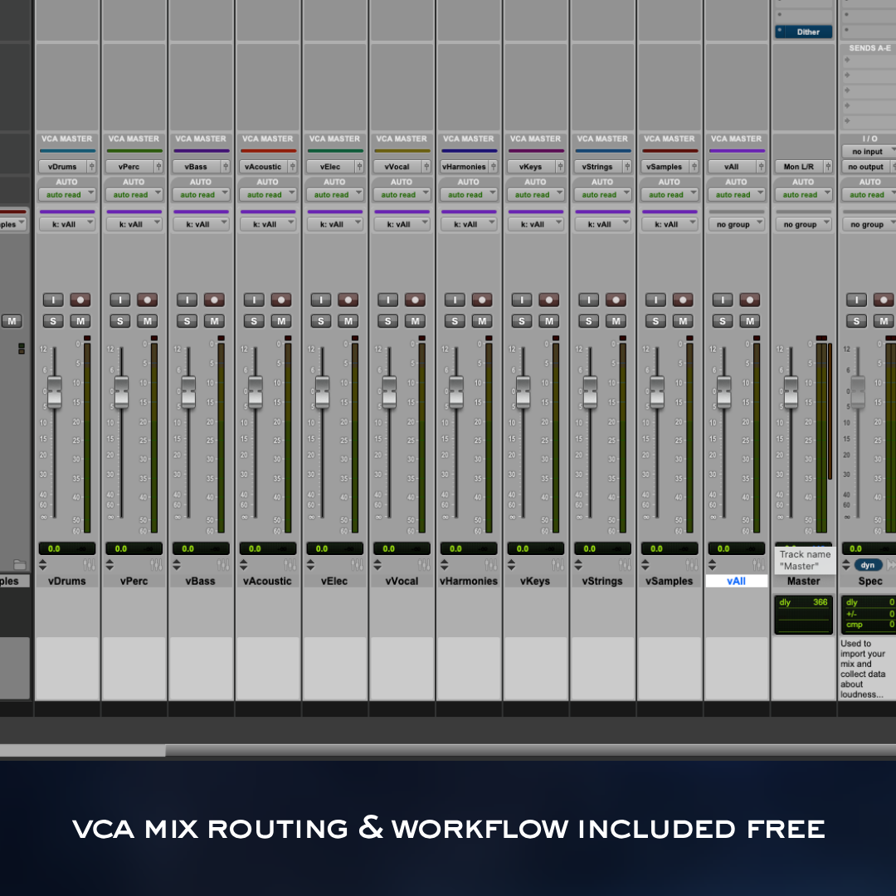Open k: vAll group dropdown on vHarmonies

(469, 225)
